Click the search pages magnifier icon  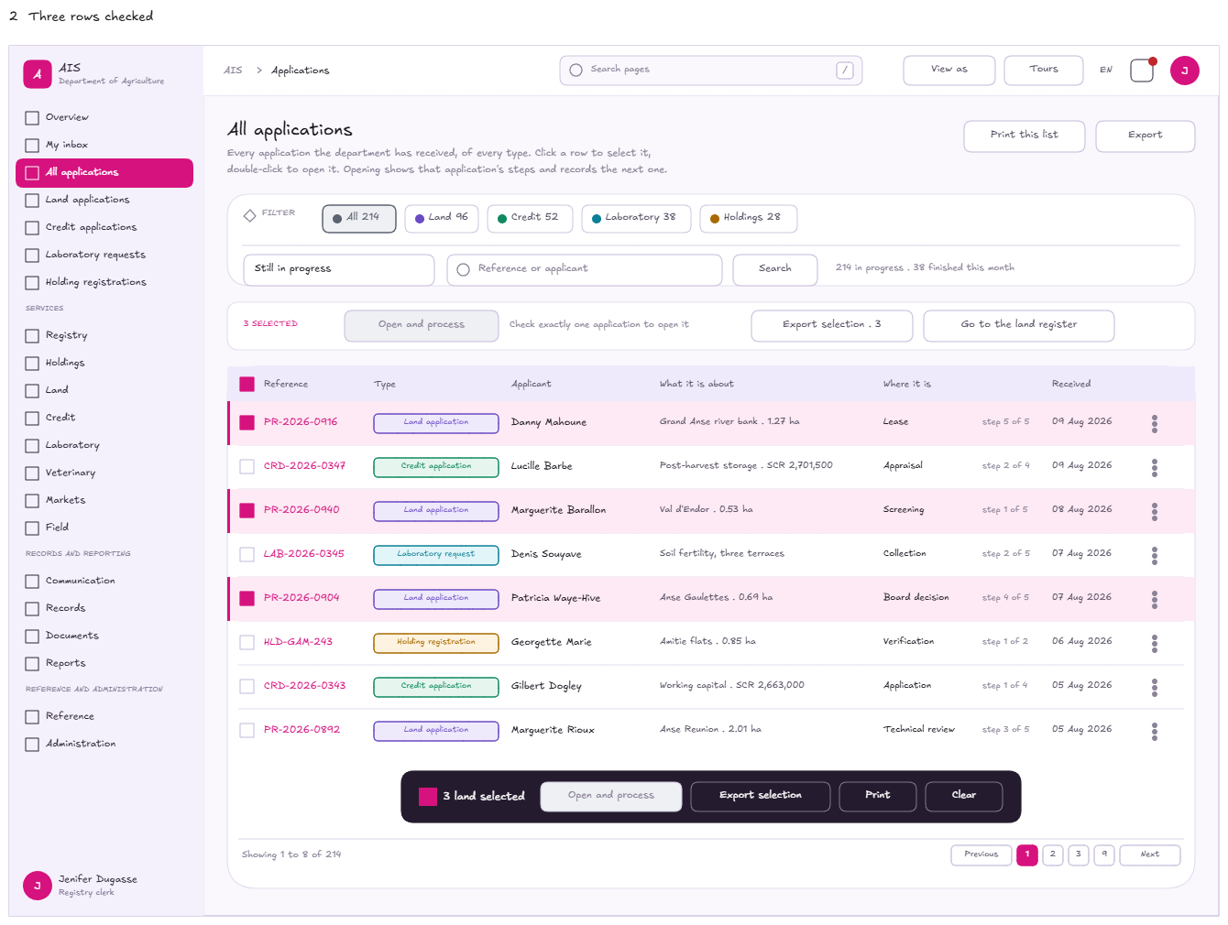coord(576,70)
